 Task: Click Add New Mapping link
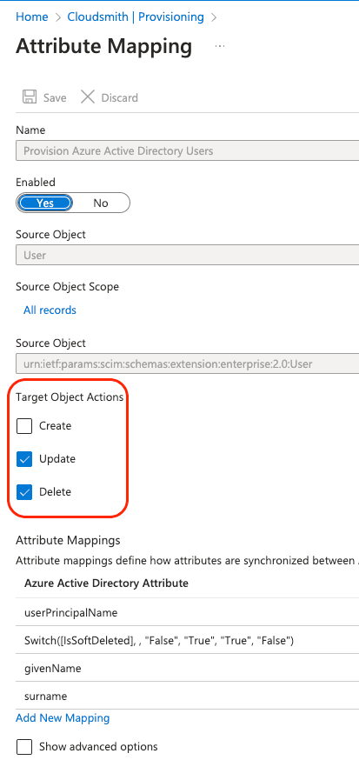pos(63,718)
